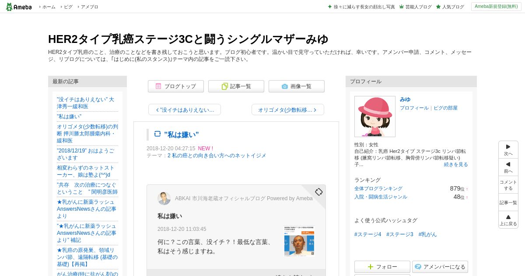Open theme link 2 私の癌との向き合い方へのネットイジメ
525x276 pixels.
[x=217, y=156]
